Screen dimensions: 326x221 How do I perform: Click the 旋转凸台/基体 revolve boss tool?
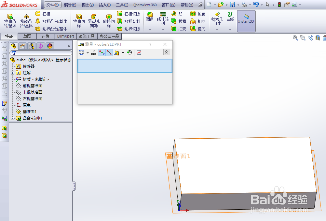[x=26, y=21]
